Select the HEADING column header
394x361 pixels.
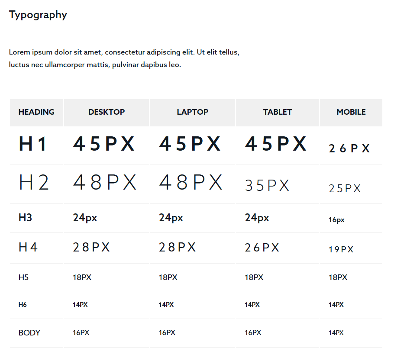click(36, 112)
